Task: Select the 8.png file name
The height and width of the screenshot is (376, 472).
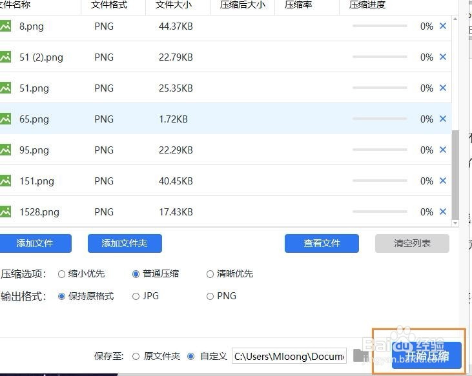Action: tap(32, 26)
